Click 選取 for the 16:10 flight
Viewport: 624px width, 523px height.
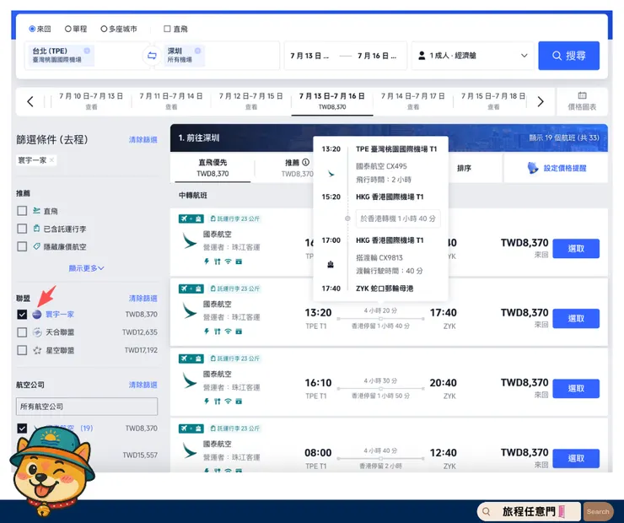click(x=576, y=389)
